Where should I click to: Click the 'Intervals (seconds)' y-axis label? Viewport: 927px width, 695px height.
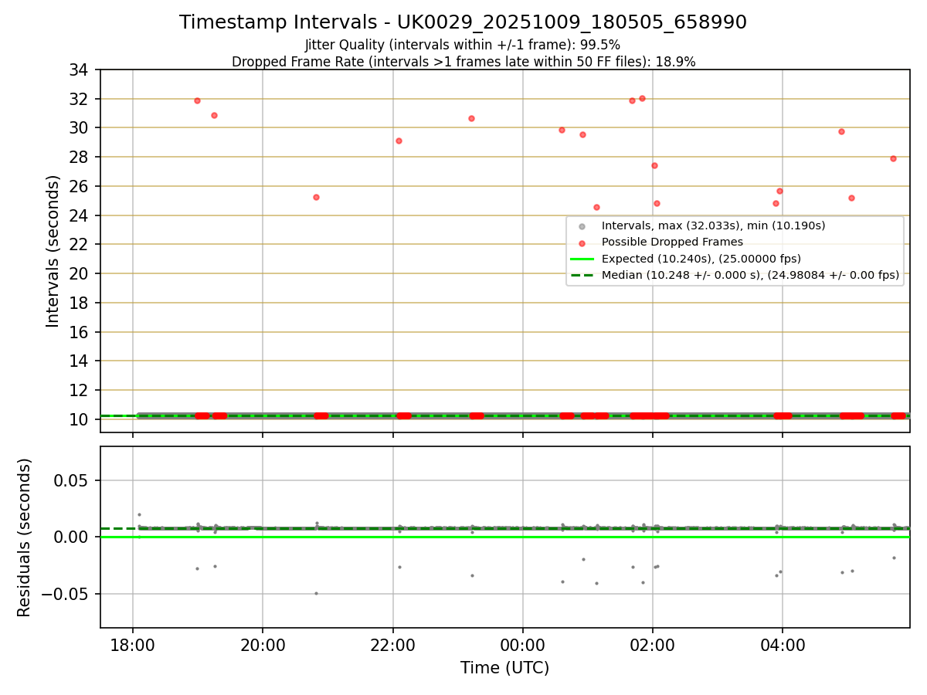click(53, 251)
